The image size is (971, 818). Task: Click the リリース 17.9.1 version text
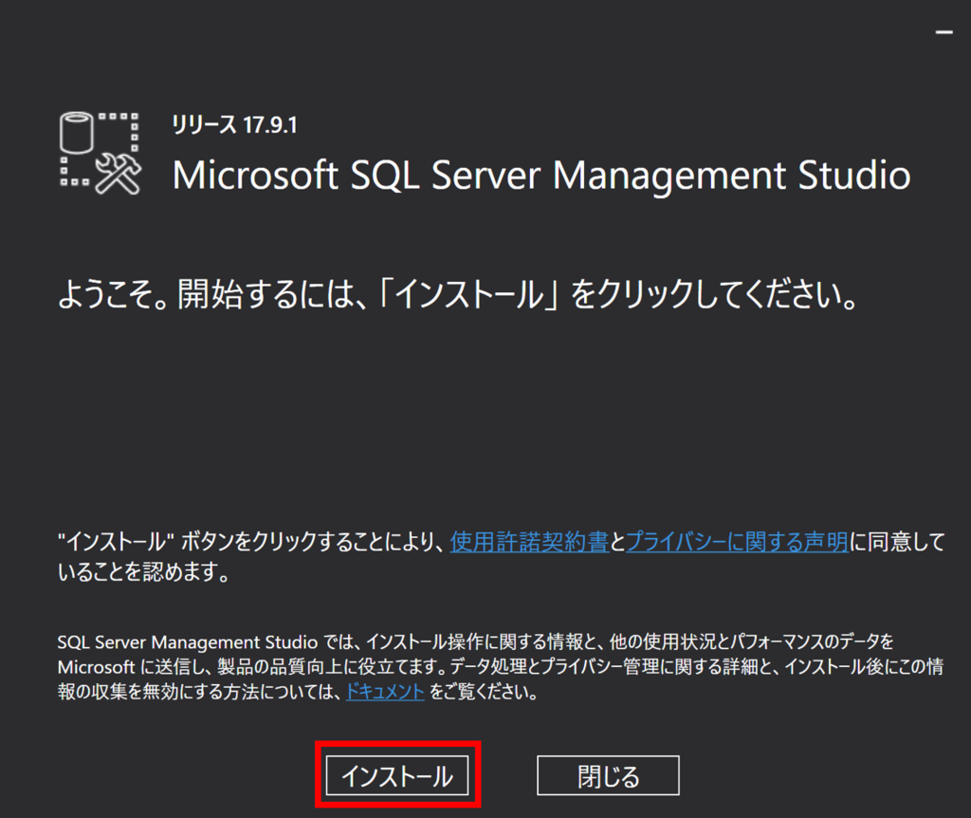coord(235,124)
